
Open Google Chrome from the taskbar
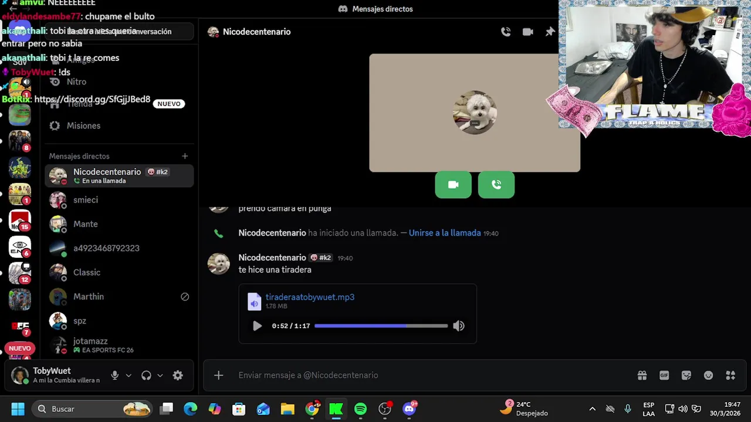(x=312, y=409)
